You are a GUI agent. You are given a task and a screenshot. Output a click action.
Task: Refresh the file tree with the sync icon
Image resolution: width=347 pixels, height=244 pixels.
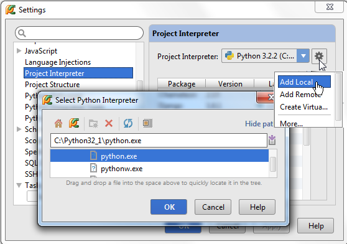[x=128, y=123]
